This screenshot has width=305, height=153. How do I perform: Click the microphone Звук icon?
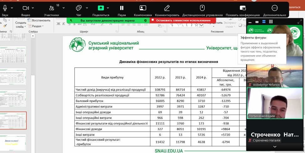click(5, 8)
